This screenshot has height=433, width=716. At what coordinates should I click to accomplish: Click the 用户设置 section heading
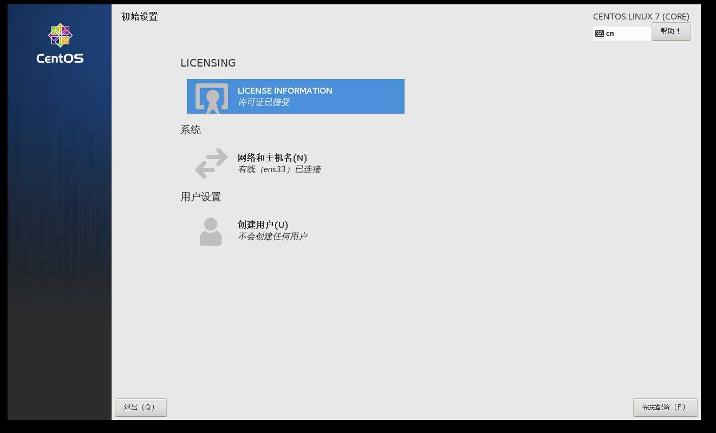201,197
